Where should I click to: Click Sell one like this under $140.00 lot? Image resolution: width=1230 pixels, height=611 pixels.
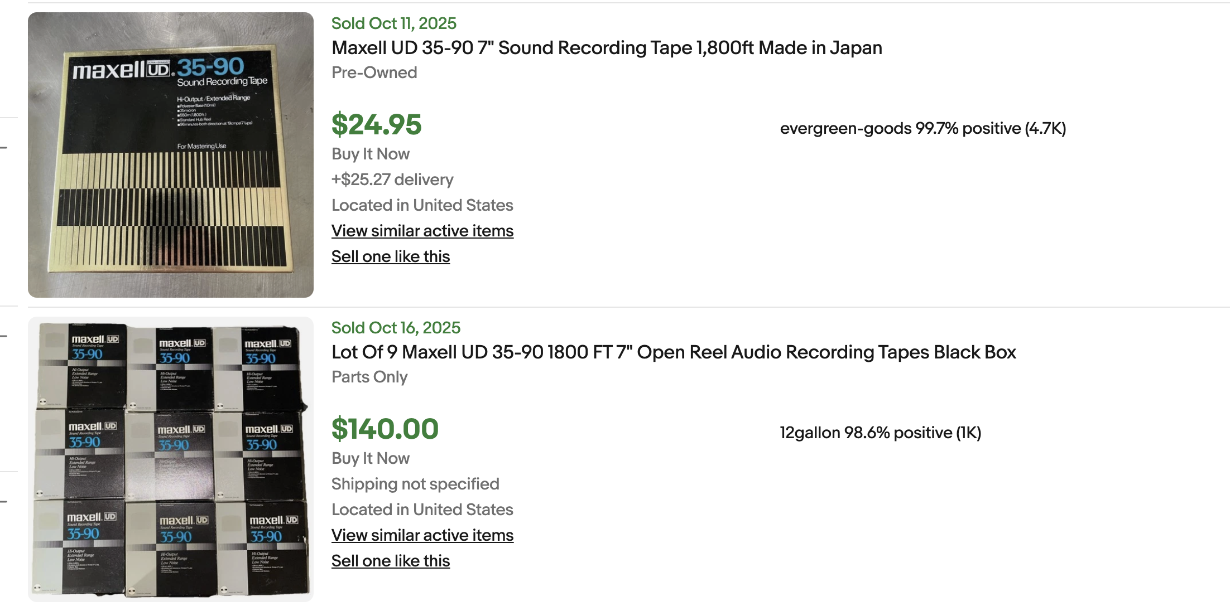point(391,561)
